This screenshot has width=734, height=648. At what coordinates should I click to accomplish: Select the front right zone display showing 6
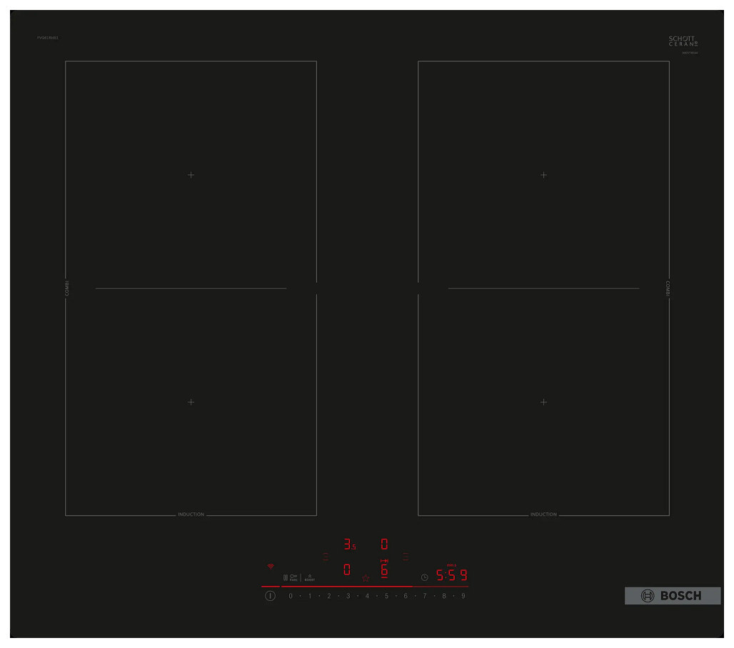[384, 570]
